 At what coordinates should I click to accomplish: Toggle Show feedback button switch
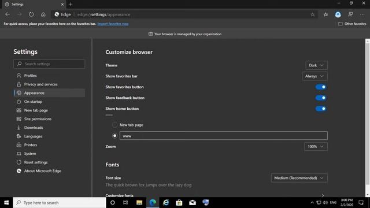[321, 98]
